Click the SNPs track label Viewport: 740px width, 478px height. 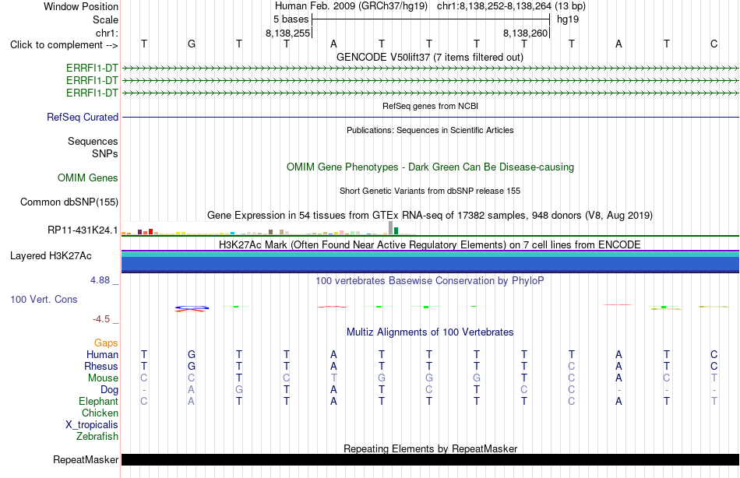(105, 153)
